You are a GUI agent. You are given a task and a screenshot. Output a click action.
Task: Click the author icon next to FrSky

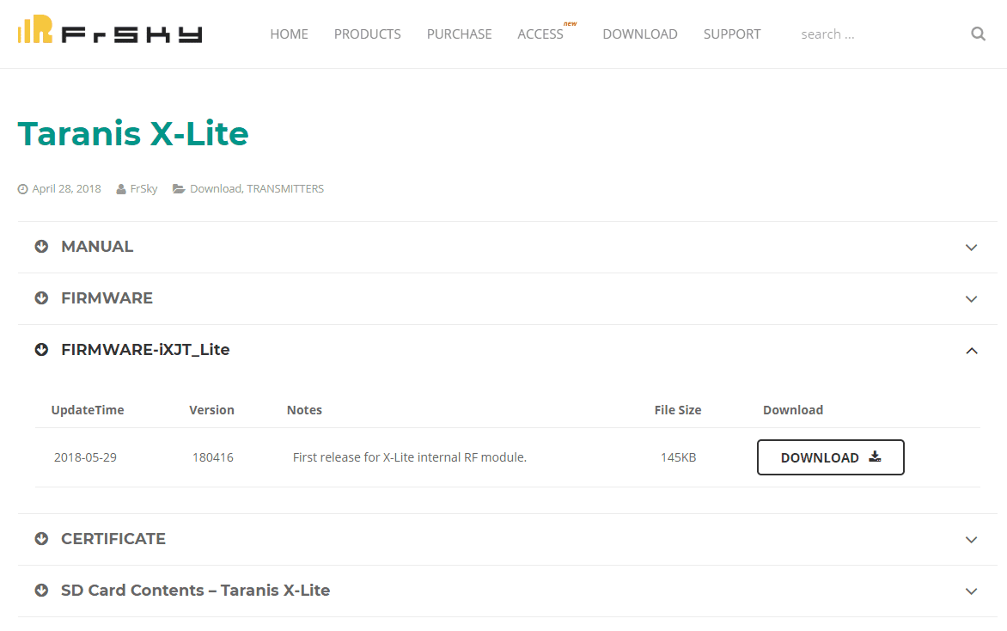121,189
